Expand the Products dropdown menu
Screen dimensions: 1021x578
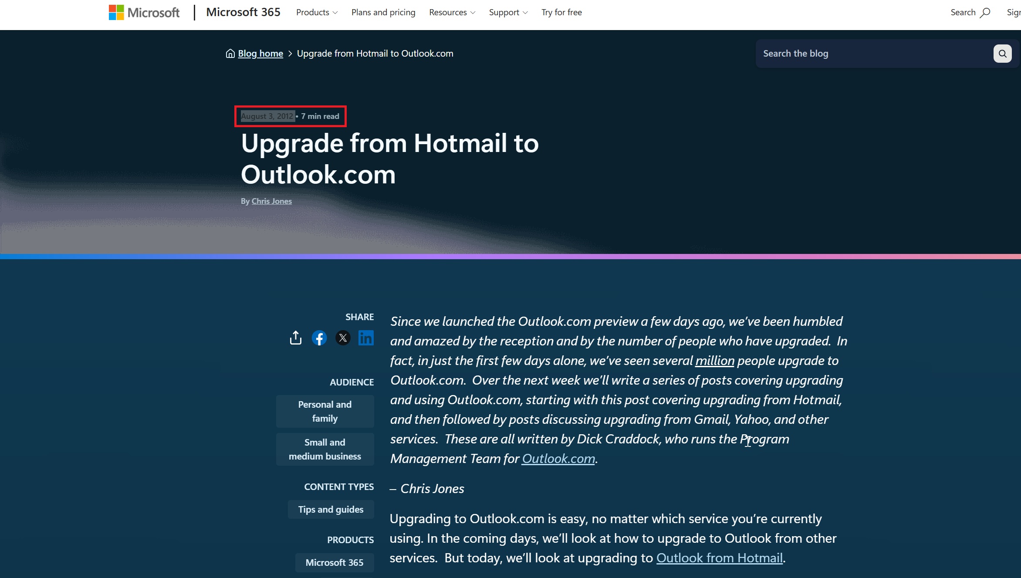click(x=317, y=12)
